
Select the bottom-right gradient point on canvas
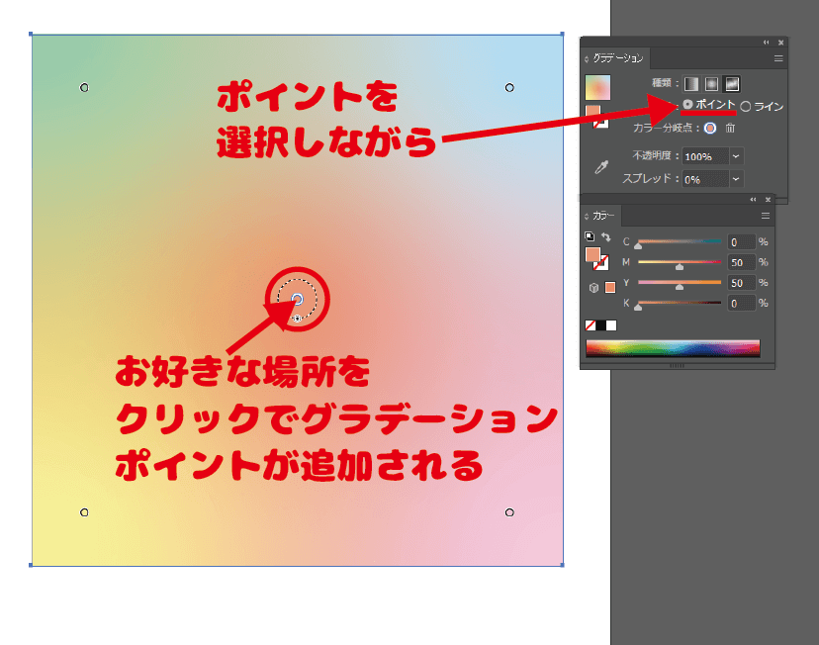(509, 512)
